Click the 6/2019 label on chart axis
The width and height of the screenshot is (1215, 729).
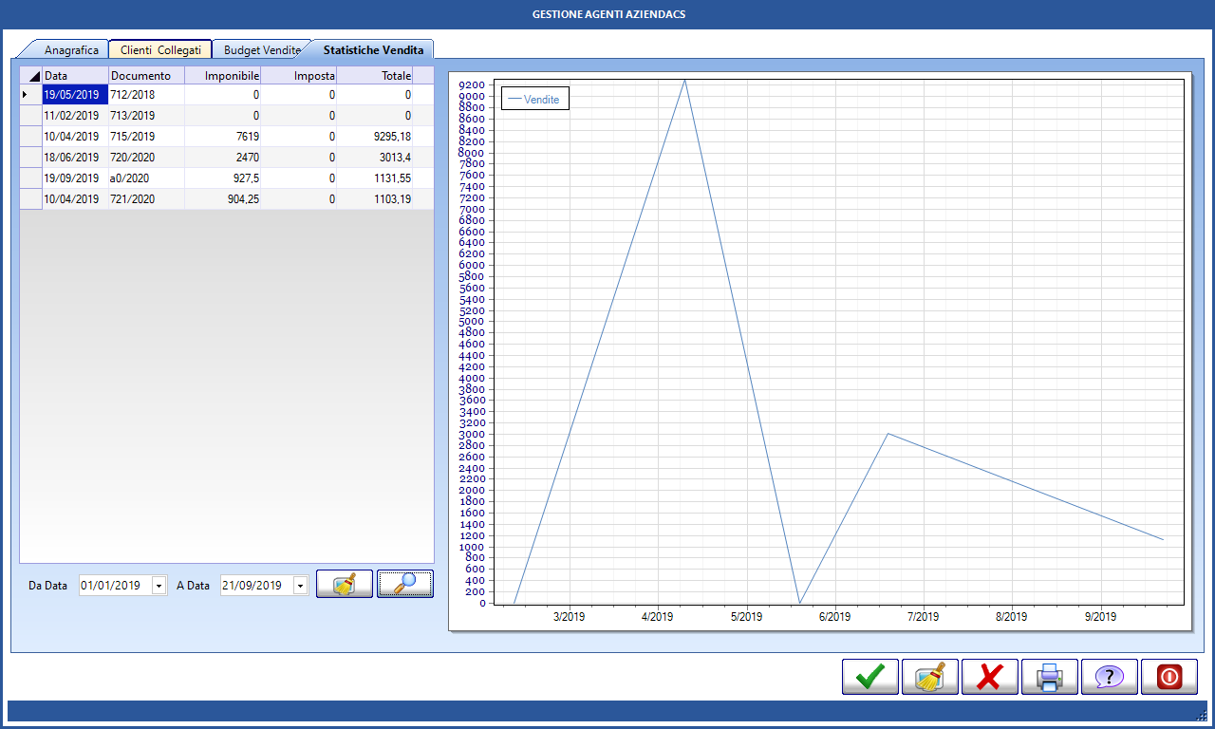(834, 617)
